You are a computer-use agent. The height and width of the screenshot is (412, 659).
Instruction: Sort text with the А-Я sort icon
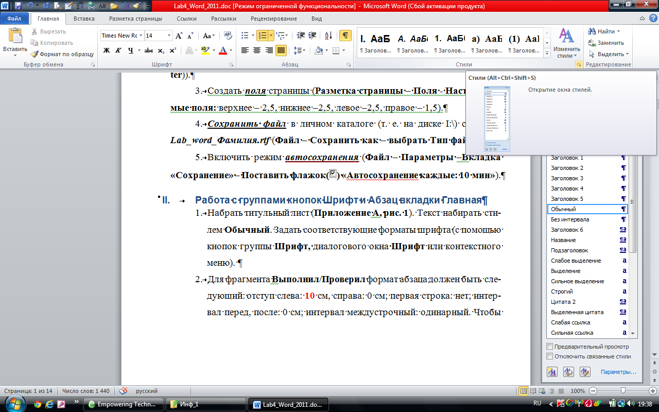pos(327,36)
